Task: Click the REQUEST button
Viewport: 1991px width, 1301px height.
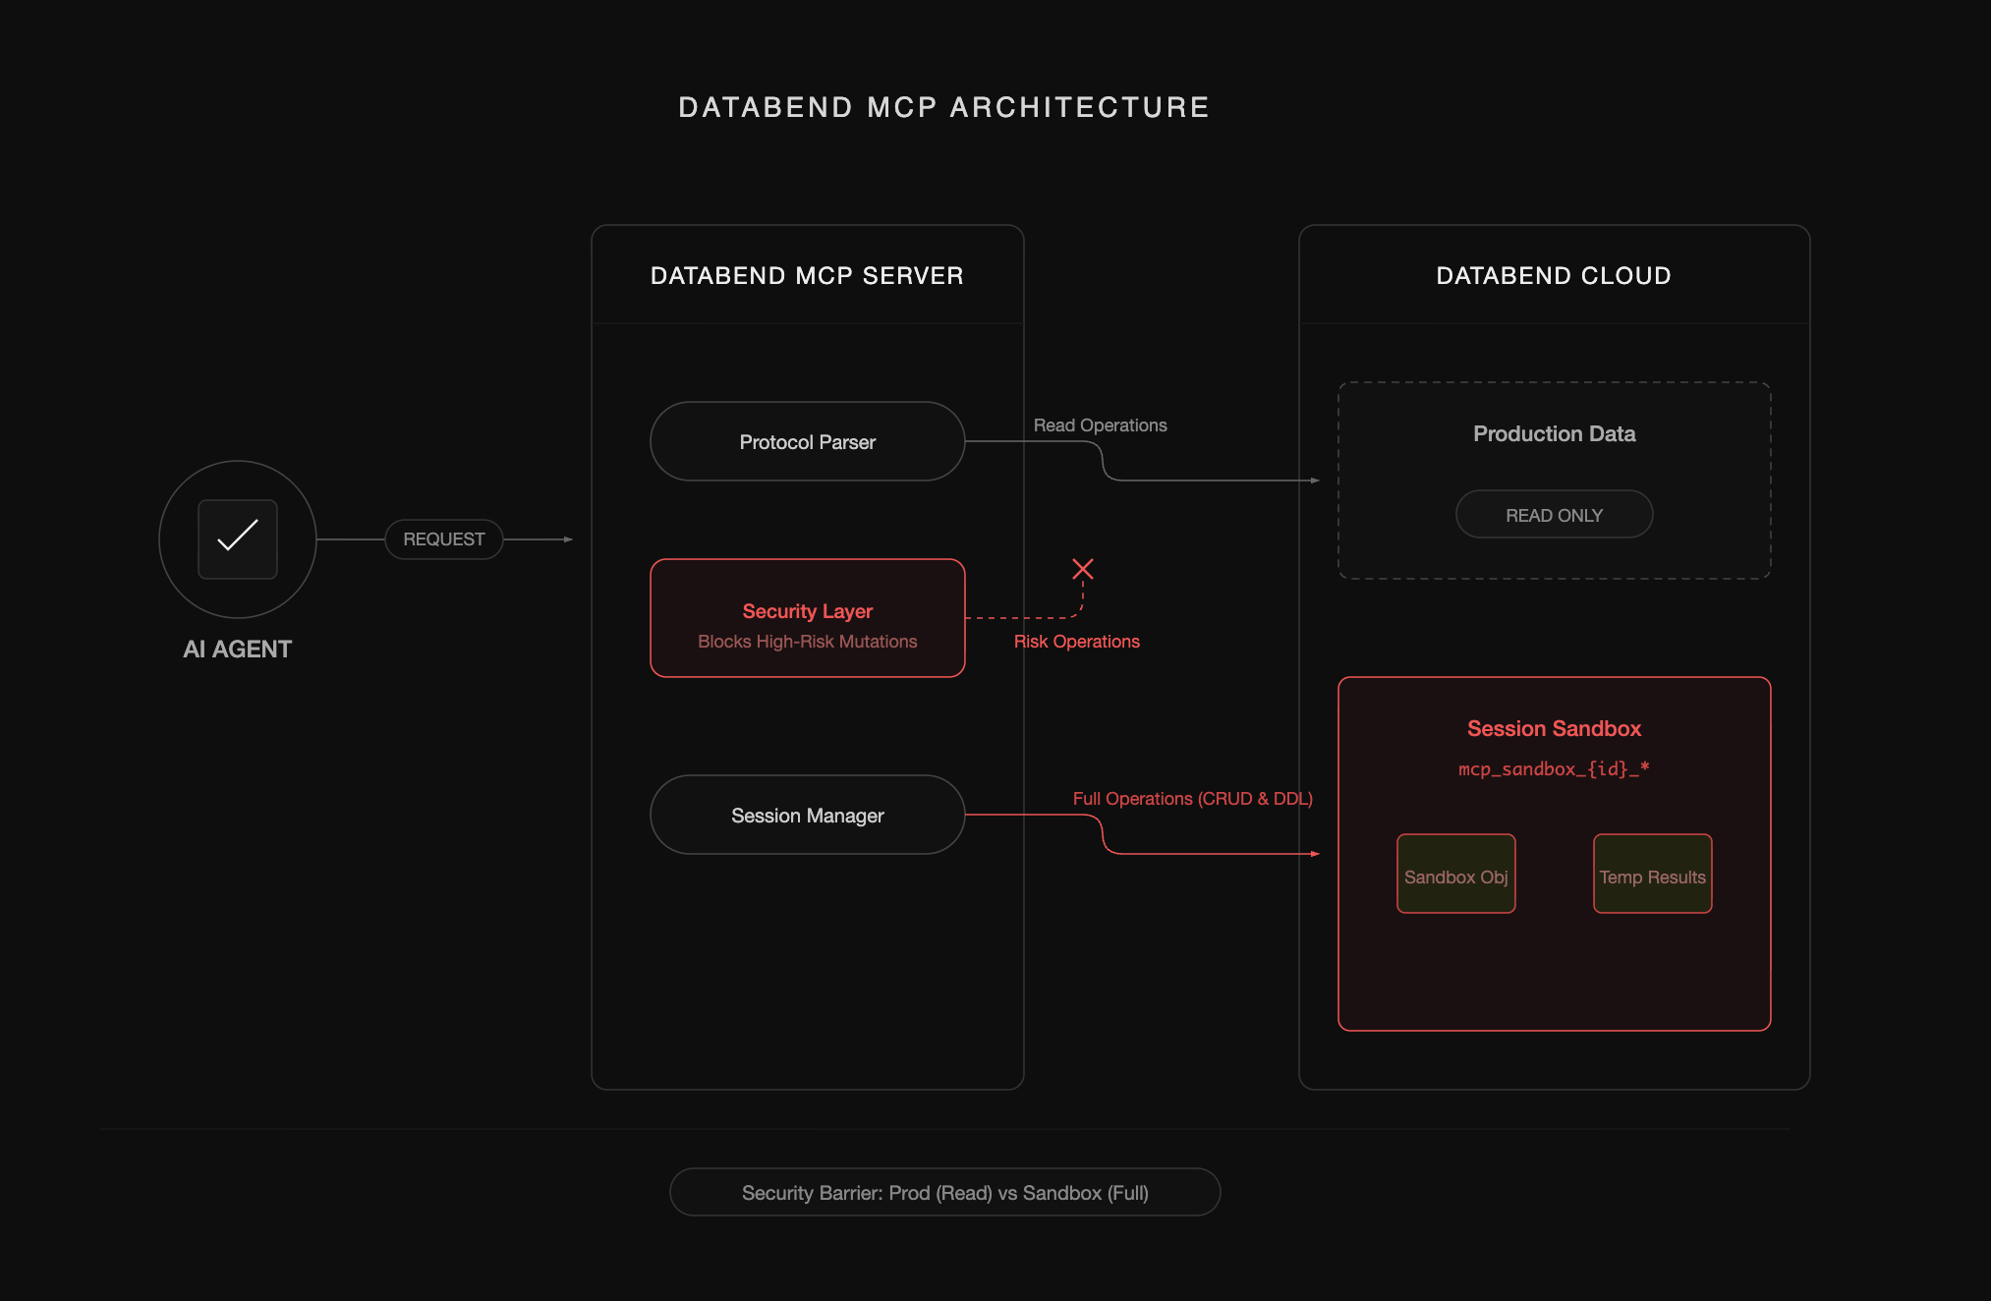Action: (x=443, y=539)
